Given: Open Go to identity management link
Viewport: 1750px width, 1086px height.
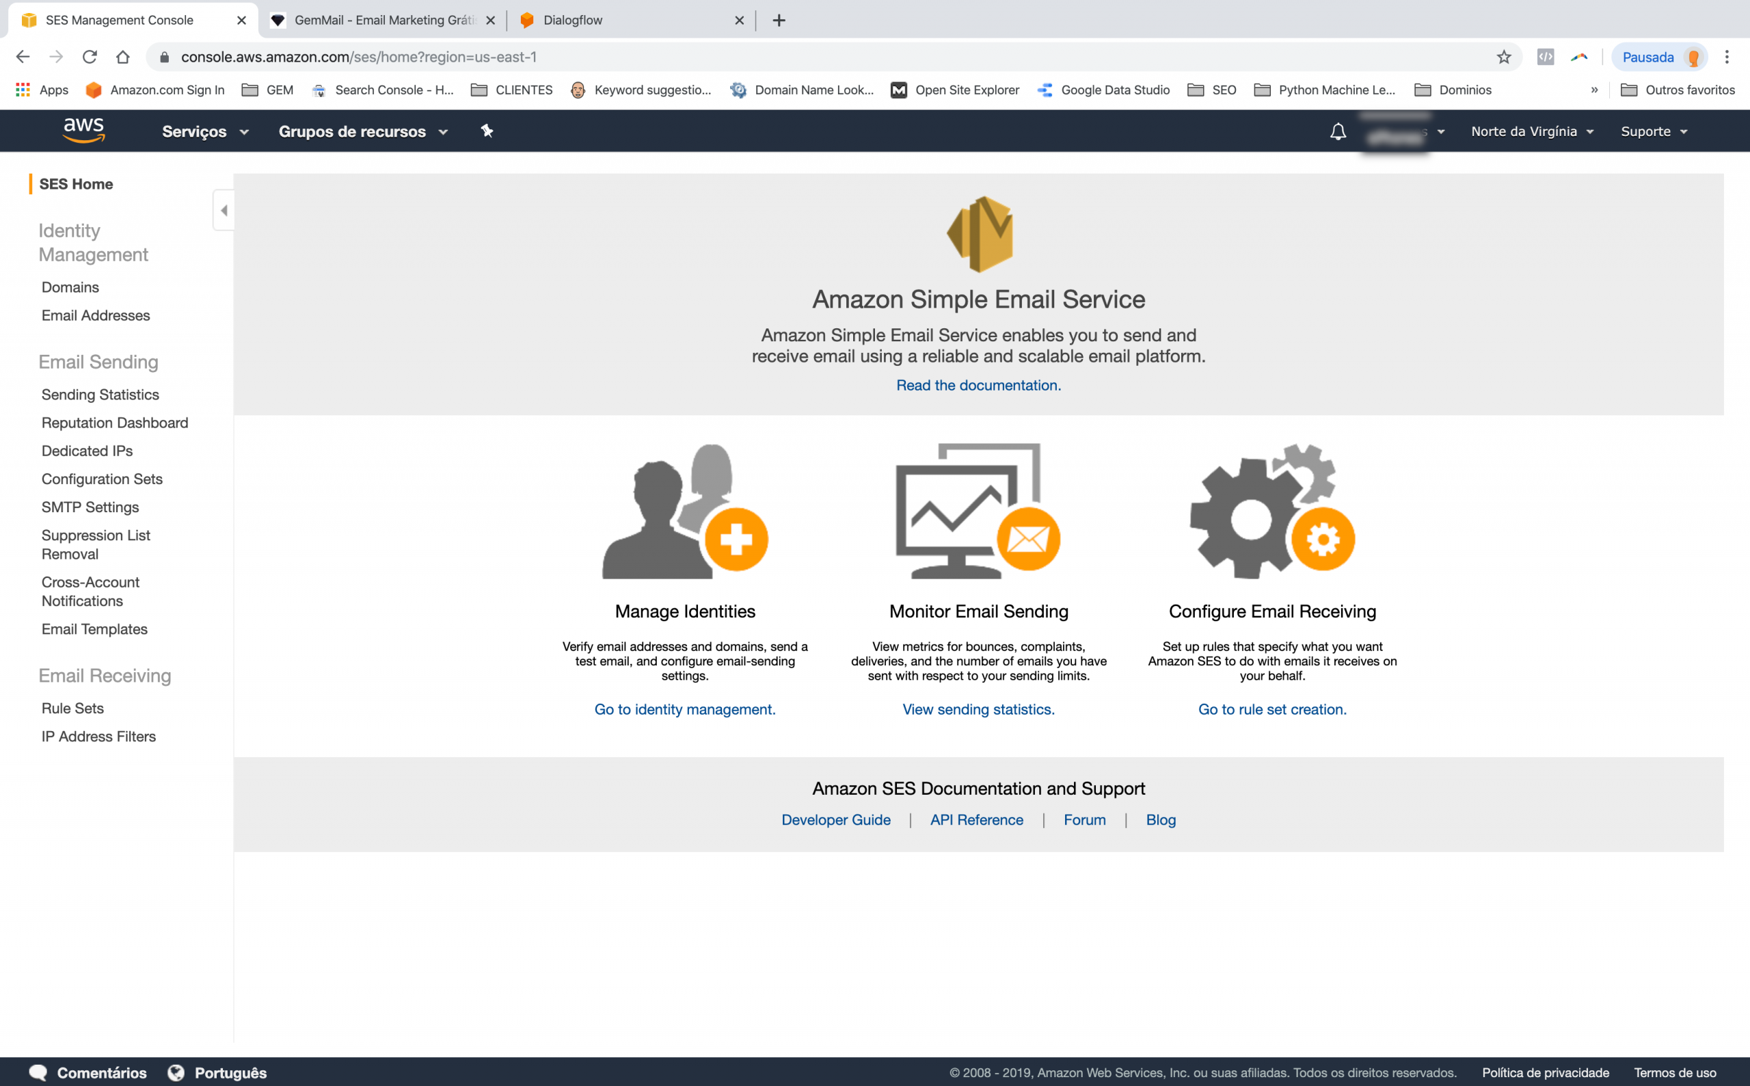Looking at the screenshot, I should pos(685,708).
